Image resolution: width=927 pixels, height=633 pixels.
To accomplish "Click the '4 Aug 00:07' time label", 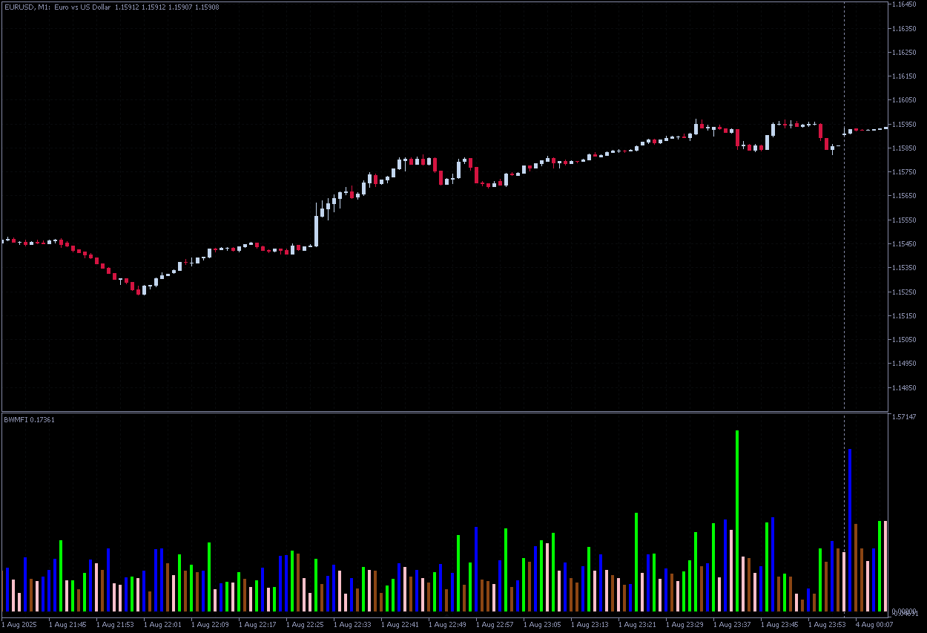I will point(874,625).
